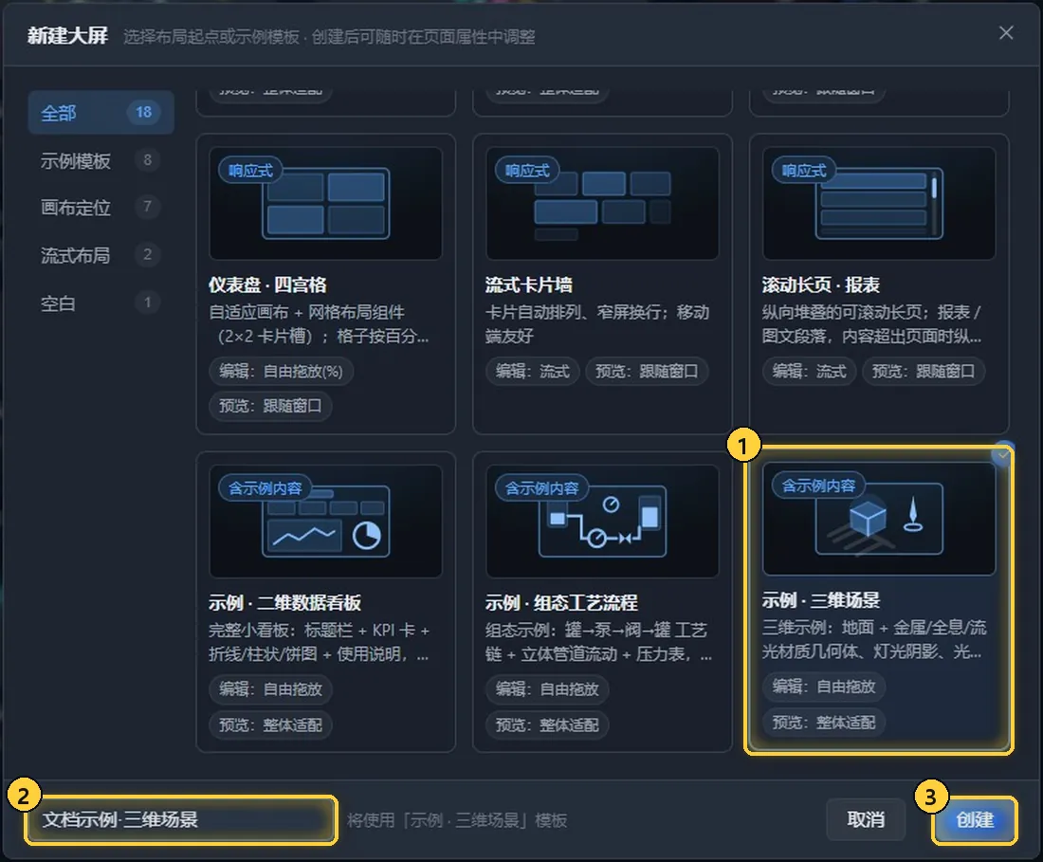Click the 将使用「示例·三维场景」模板 hint text
This screenshot has width=1043, height=862.
click(457, 820)
